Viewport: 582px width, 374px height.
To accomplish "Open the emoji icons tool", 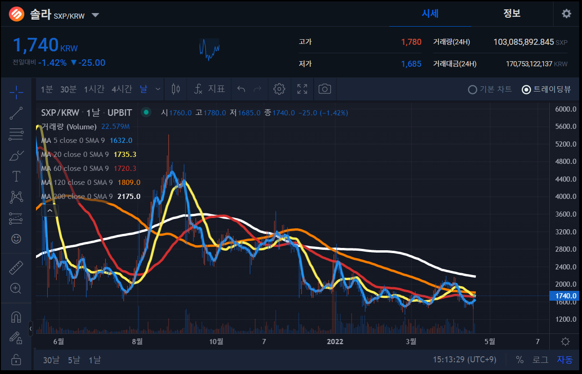I will pos(16,239).
